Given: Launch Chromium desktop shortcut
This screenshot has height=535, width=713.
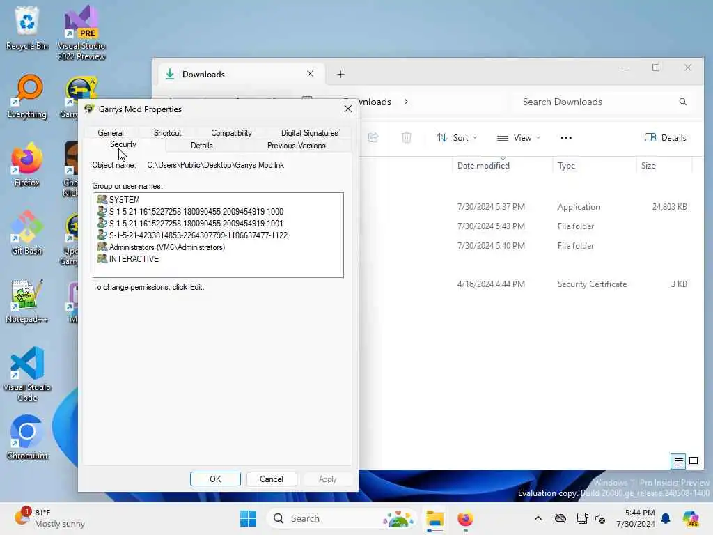Looking at the screenshot, I should (27, 437).
